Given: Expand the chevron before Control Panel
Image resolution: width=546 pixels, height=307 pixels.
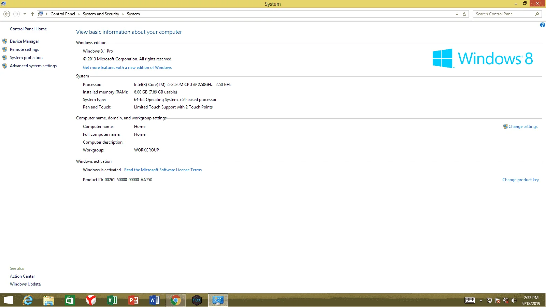Looking at the screenshot, I should [x=47, y=14].
